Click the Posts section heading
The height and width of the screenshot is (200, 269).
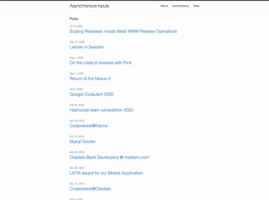(x=74, y=19)
